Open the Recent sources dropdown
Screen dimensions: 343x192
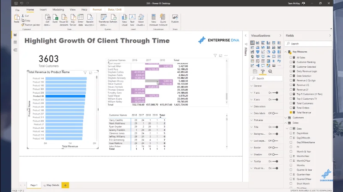90,20
